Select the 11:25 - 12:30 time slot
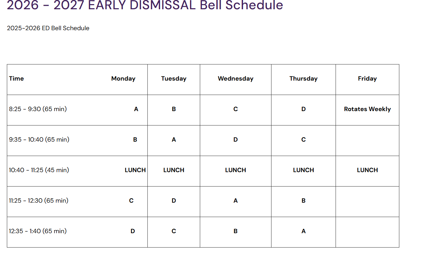The width and height of the screenshot is (424, 263). click(38, 201)
